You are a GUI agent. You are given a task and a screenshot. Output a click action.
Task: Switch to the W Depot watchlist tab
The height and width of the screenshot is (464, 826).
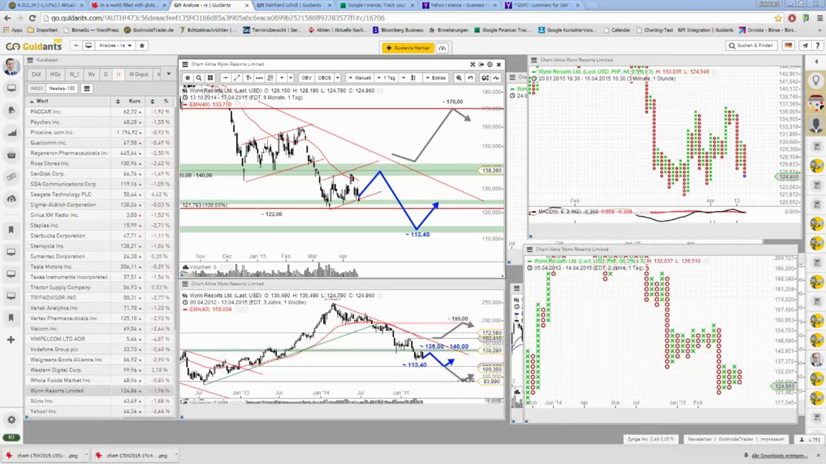coord(139,74)
